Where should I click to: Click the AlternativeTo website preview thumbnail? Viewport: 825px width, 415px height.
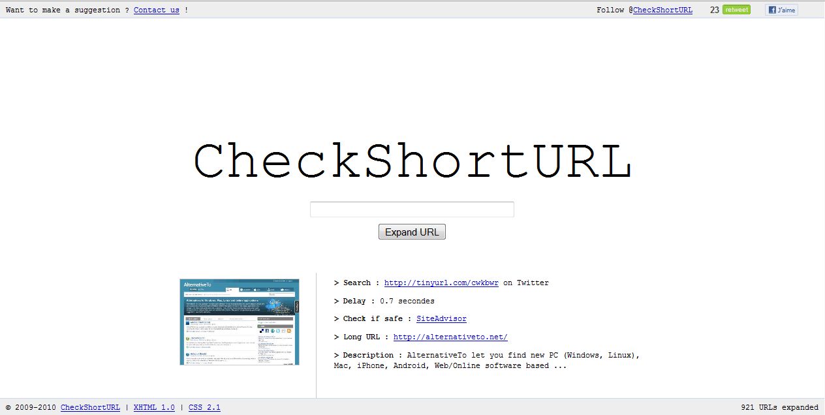[239, 322]
